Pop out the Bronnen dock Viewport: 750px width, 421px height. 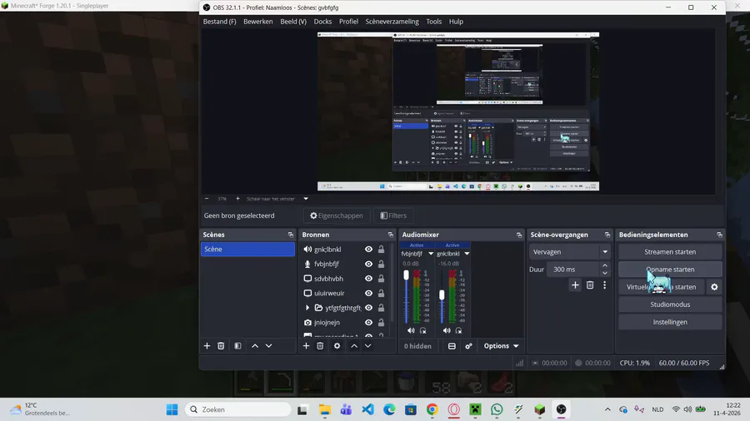tap(390, 235)
